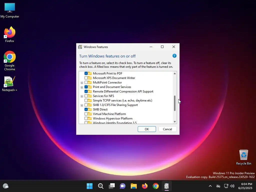The width and height of the screenshot is (256, 192).
Task: Select the Notepad++ desktop shortcut
Action: pos(10,84)
